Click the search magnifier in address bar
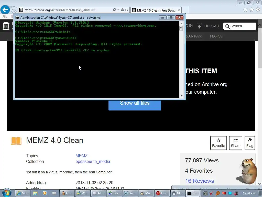Image resolution: width=262 pixels, height=197 pixels. click(x=114, y=10)
